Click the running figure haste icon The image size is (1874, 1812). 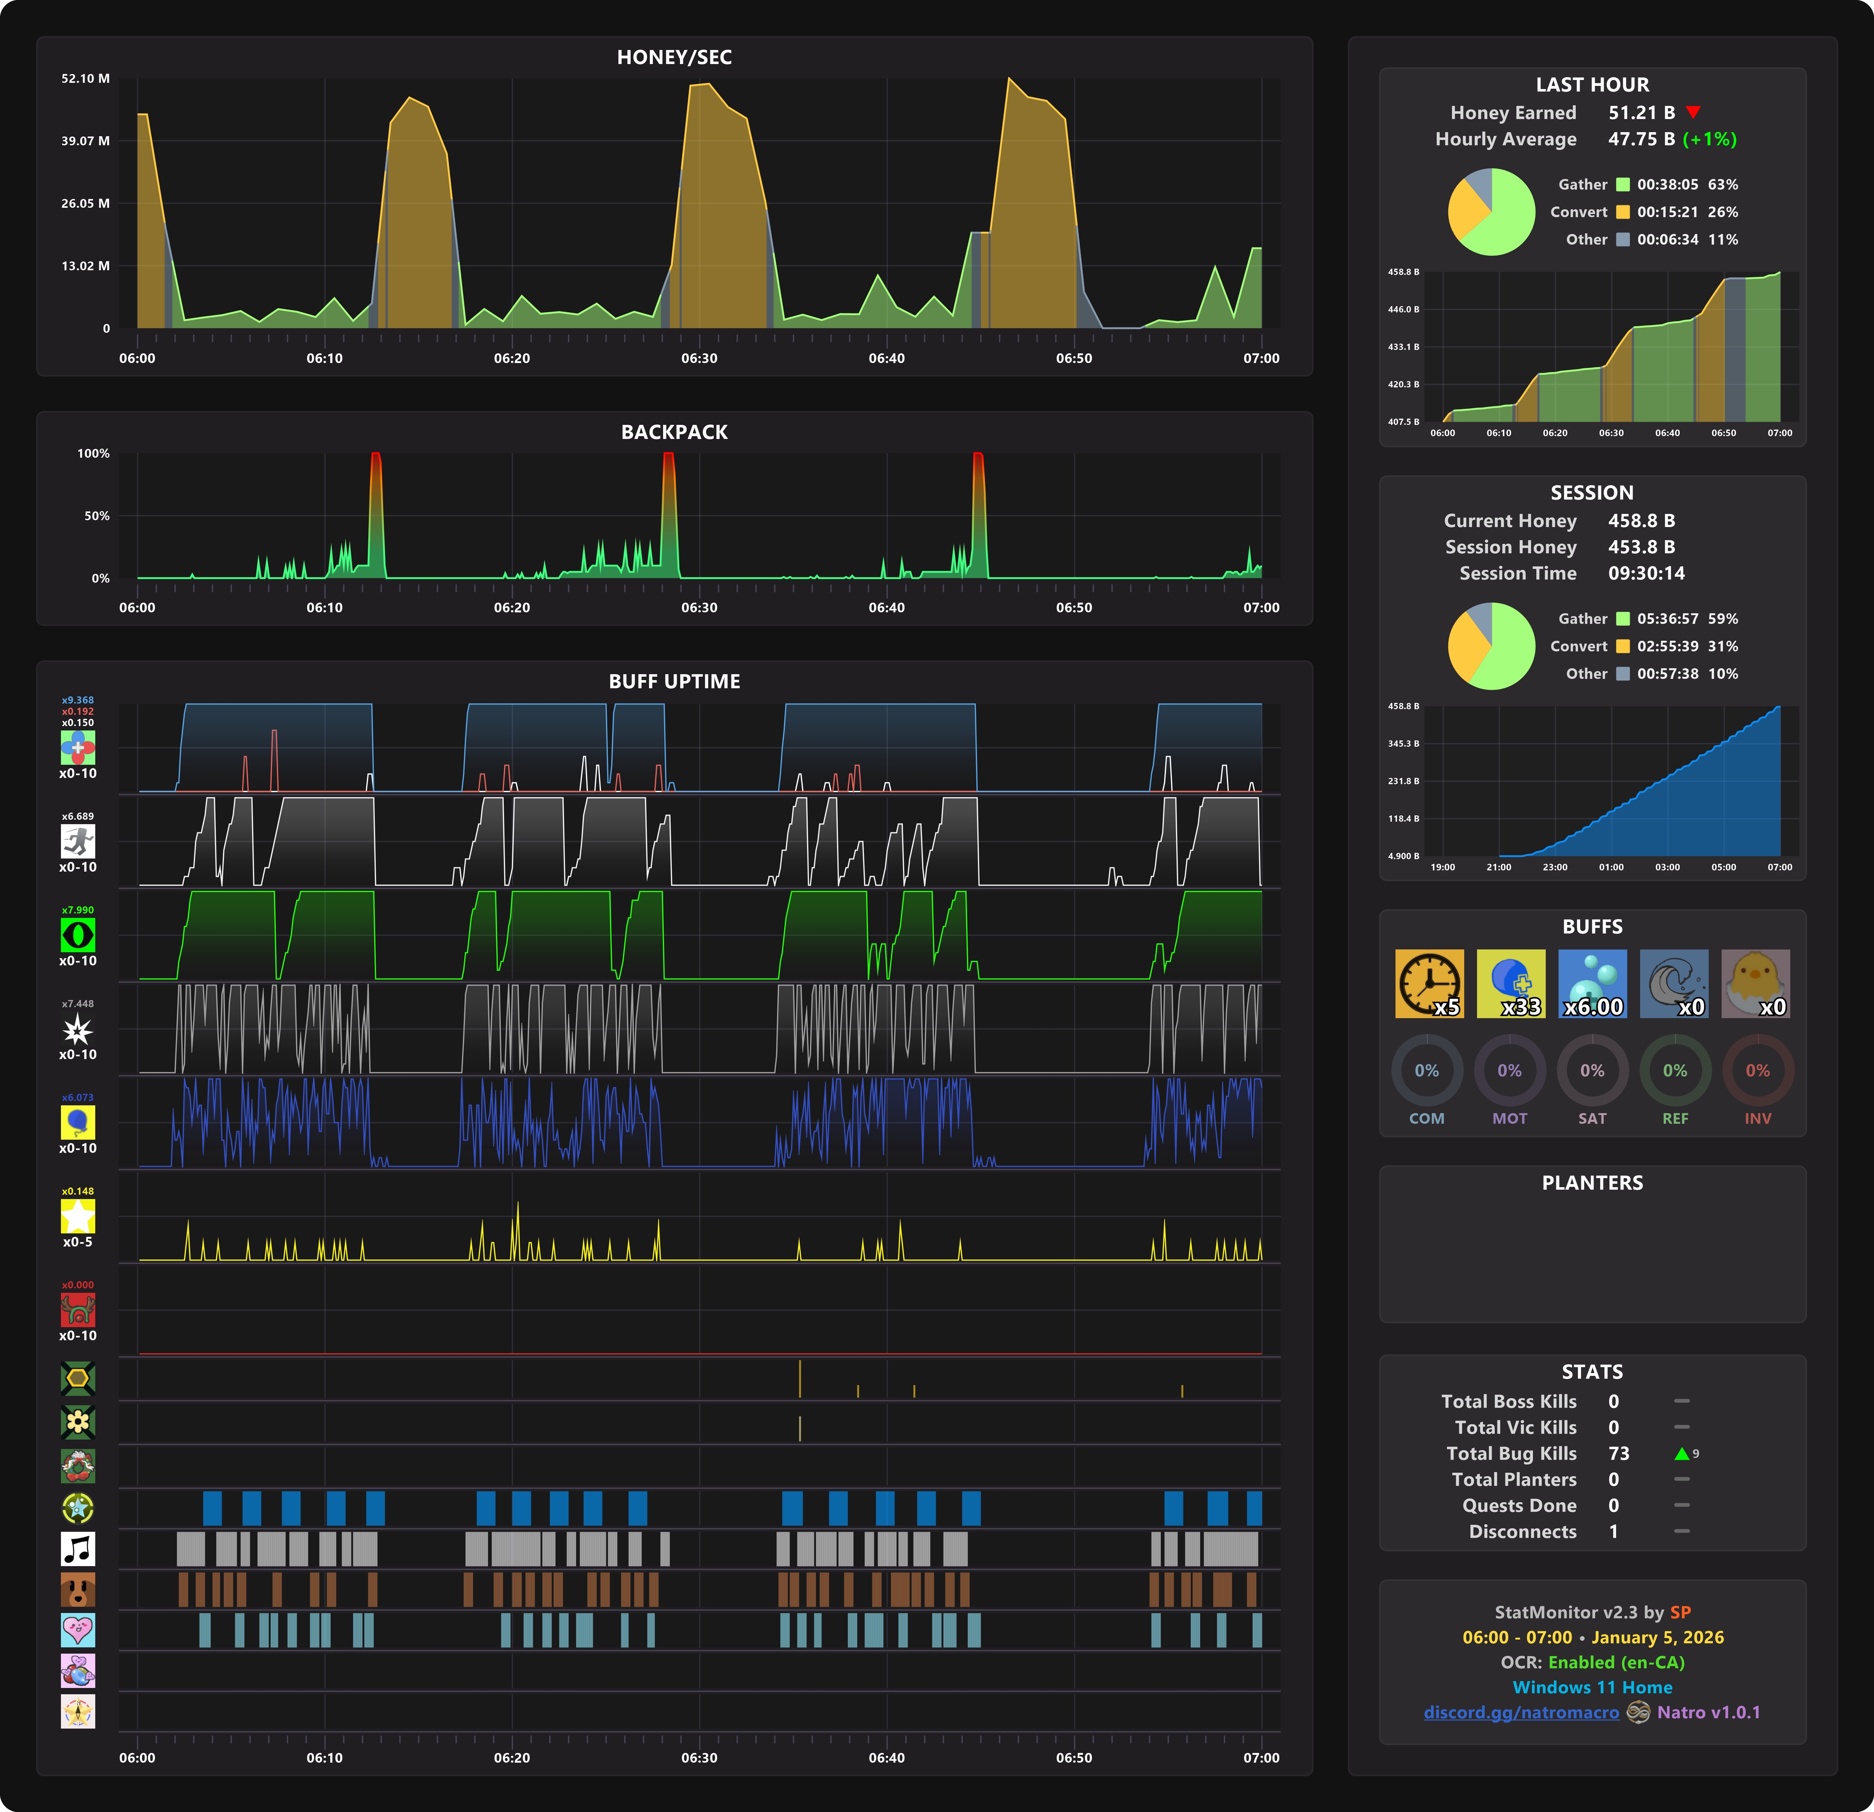click(x=77, y=841)
